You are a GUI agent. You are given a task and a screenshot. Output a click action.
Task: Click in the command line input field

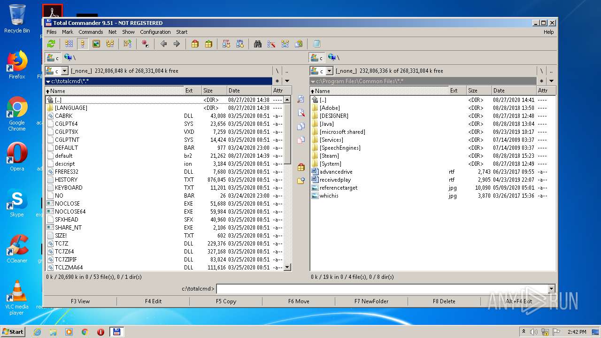[382, 289]
